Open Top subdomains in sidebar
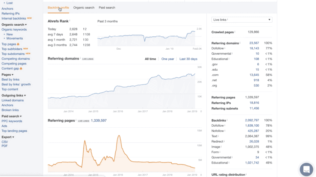Screen dimensions: 316x177 [x=13, y=54]
